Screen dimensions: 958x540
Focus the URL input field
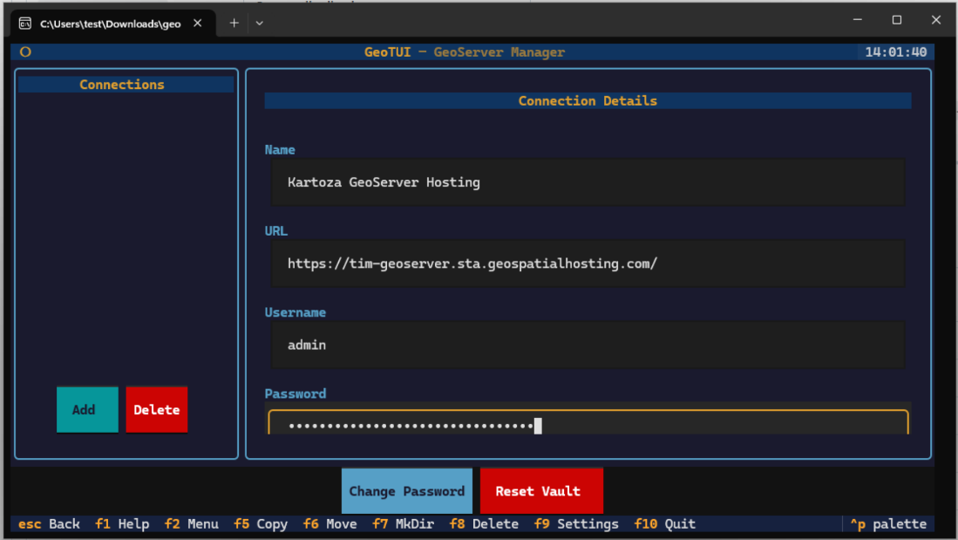tap(588, 263)
